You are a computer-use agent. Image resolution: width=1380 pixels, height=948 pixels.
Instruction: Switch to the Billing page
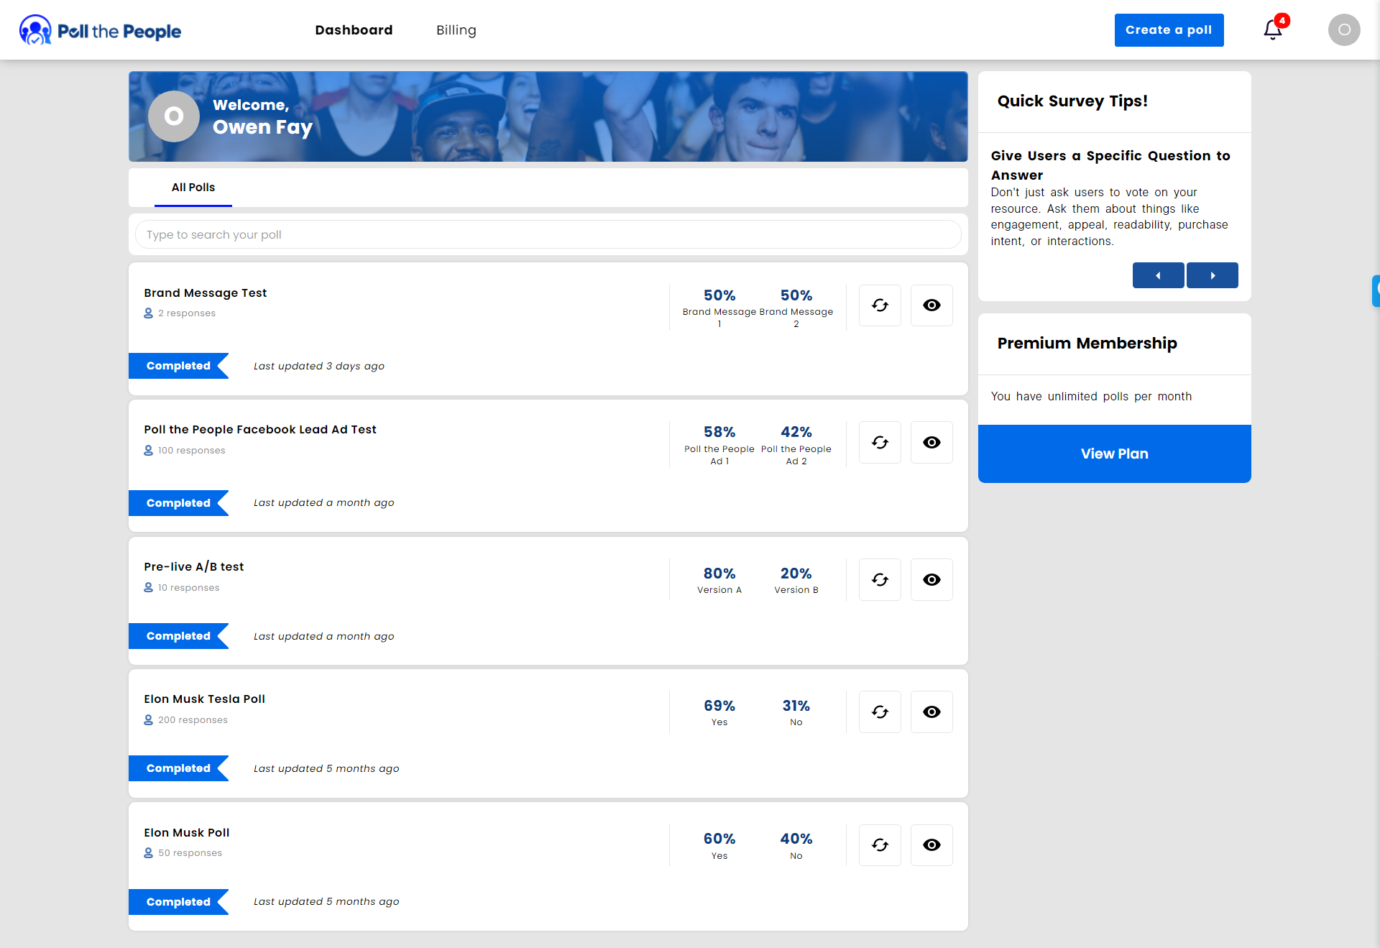(x=456, y=30)
